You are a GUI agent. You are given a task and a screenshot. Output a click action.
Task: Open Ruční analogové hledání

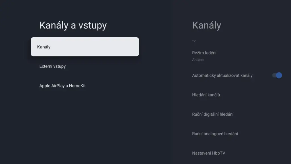point(215,134)
